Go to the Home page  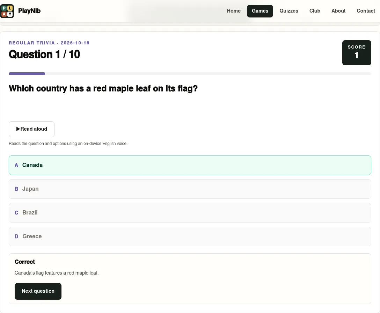click(x=234, y=11)
